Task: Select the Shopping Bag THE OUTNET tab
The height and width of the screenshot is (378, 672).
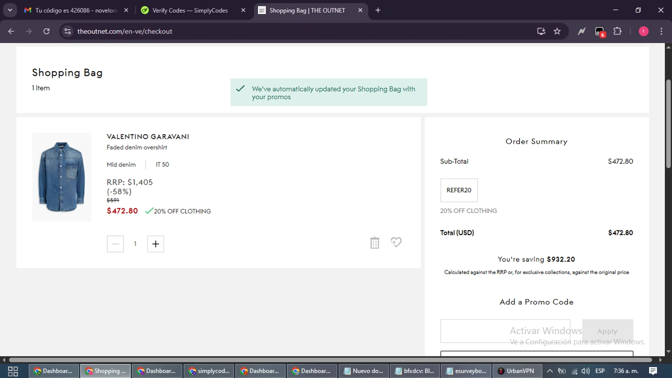Action: click(x=307, y=10)
